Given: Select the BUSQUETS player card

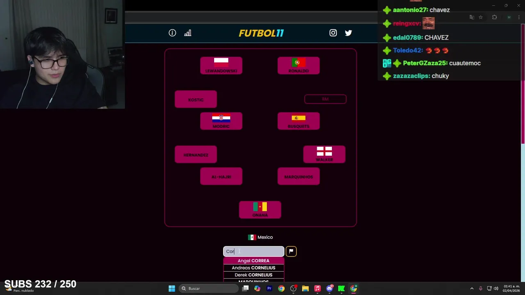Looking at the screenshot, I should pyautogui.click(x=299, y=121).
